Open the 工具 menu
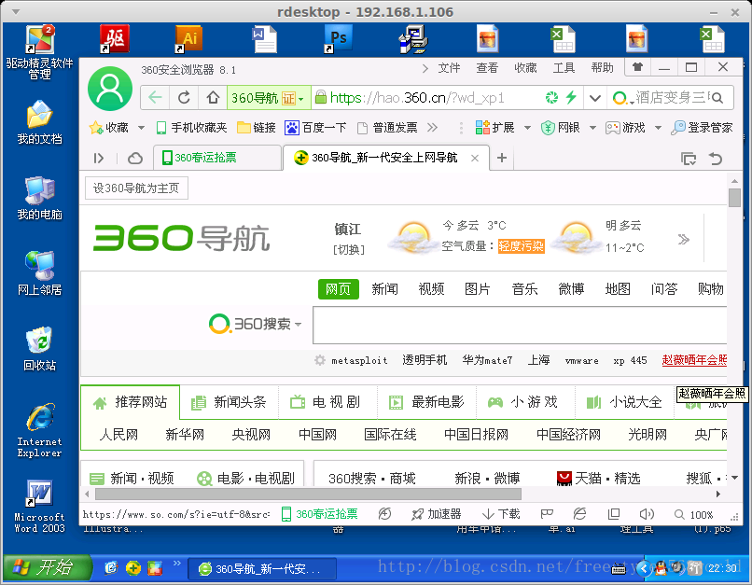The height and width of the screenshot is (585, 752). [564, 68]
